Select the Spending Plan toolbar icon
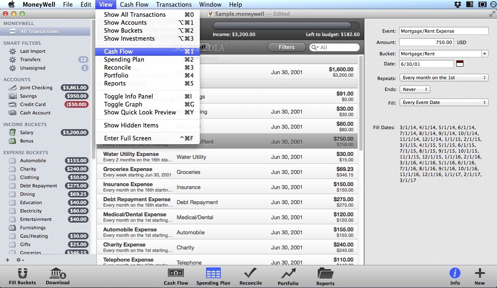This screenshot has width=497, height=288. click(x=213, y=276)
